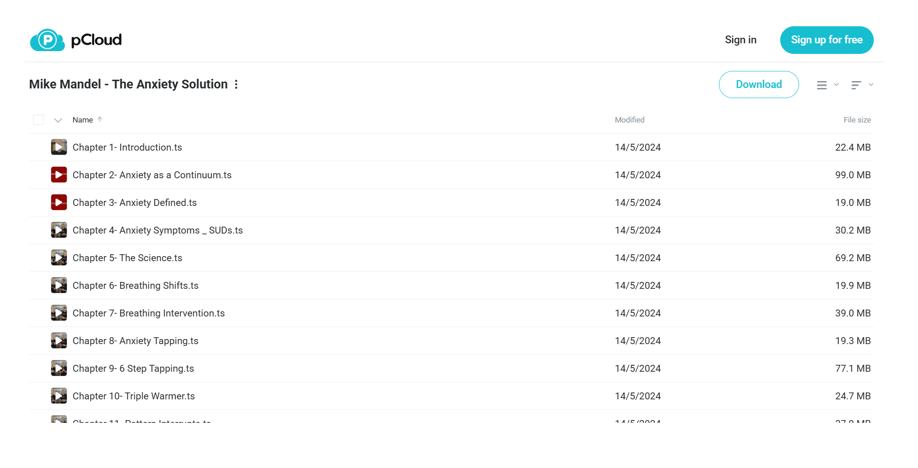Click Chapter 1 Introduction video thumbnail icon
The height and width of the screenshot is (468, 918).
click(x=59, y=147)
